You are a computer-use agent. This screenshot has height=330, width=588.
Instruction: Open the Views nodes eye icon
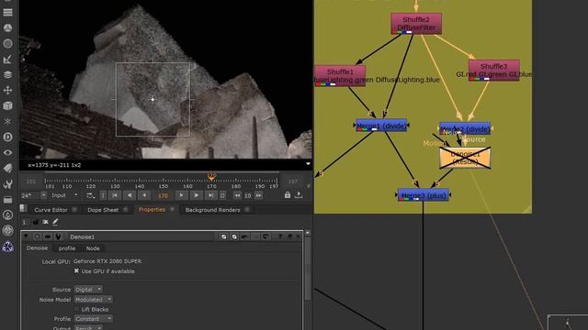(x=7, y=153)
